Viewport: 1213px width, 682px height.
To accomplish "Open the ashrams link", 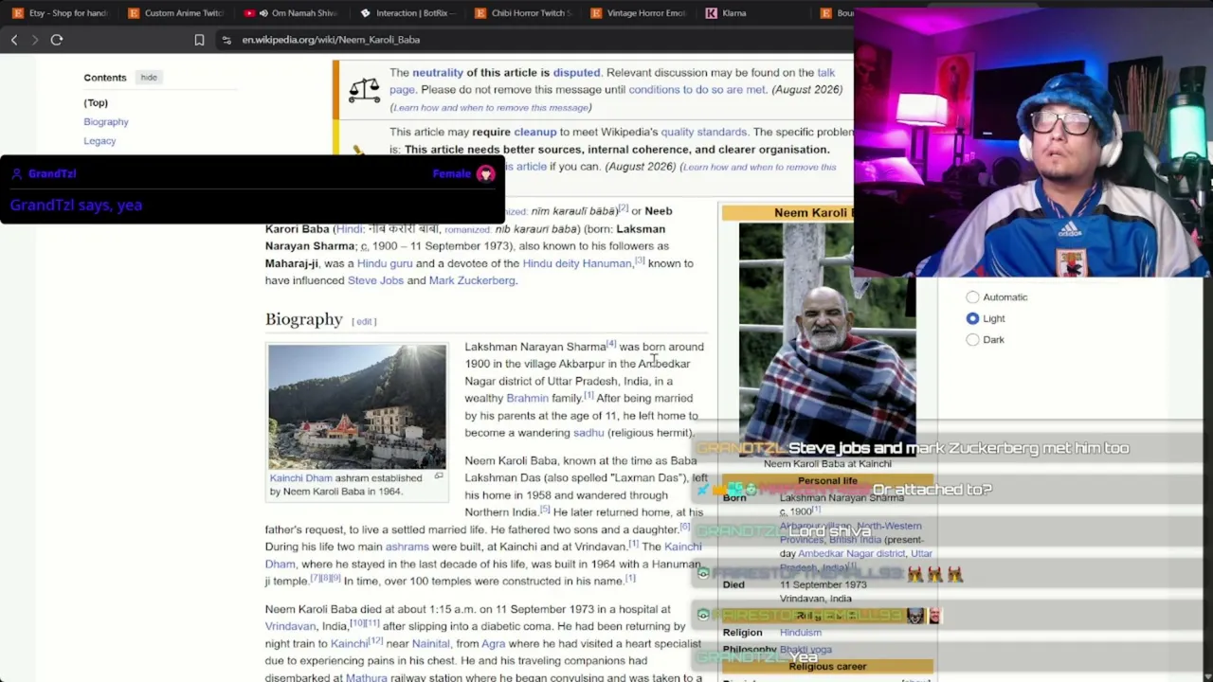I will (x=407, y=547).
